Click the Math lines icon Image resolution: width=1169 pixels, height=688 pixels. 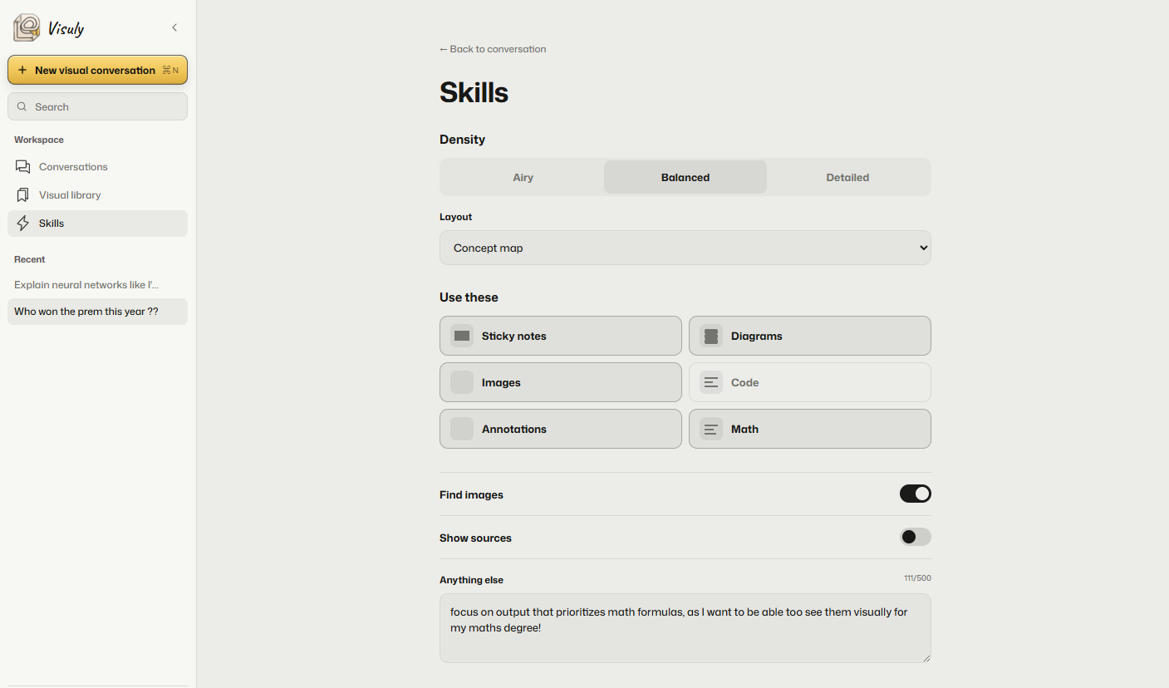pos(711,429)
